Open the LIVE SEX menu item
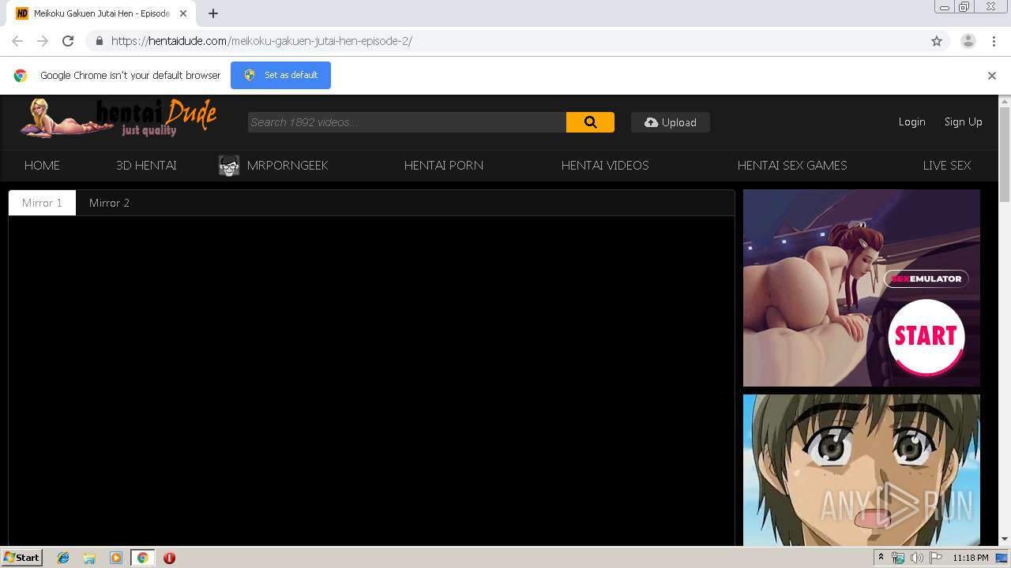 coord(947,165)
